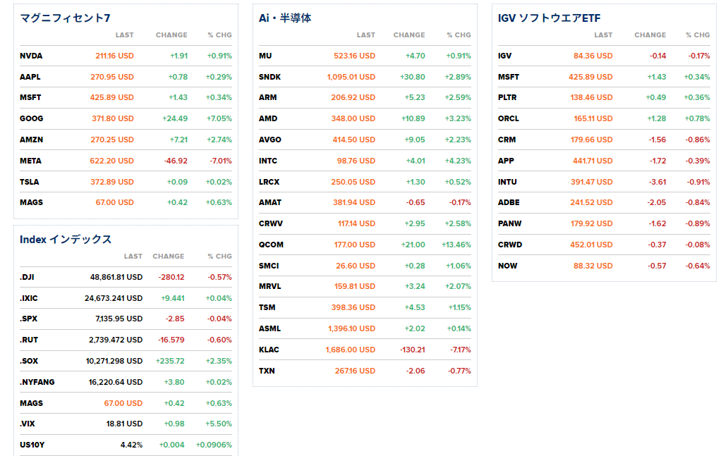
Task: Select the ORCL ticker symbol
Action: pos(509,118)
